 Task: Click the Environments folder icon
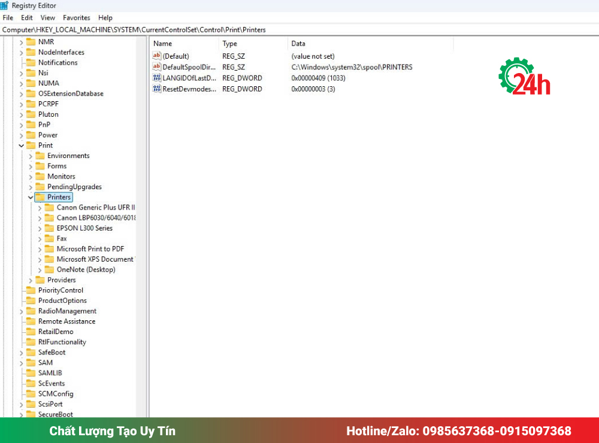40,156
